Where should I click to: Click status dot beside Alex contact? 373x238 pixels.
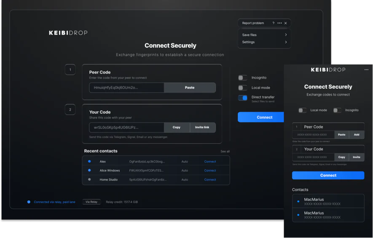coord(89,161)
